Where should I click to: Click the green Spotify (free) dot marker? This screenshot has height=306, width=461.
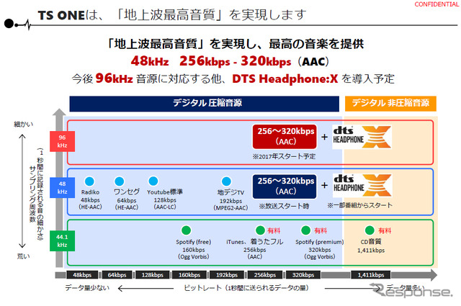[186, 230]
